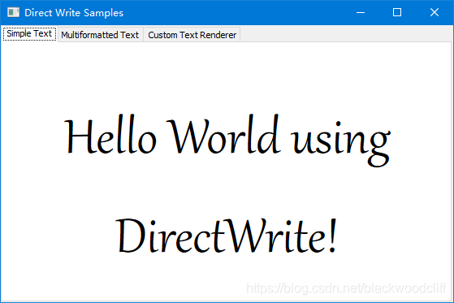The image size is (454, 303).
Task: Close the Direct Write Samples window
Action: coord(435,12)
